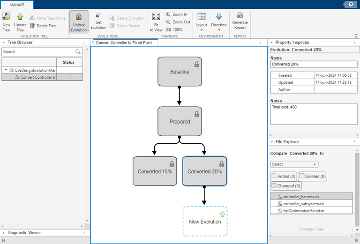360x244 pixels.
Task: Click the Delete Tree button
Action: pos(43,26)
